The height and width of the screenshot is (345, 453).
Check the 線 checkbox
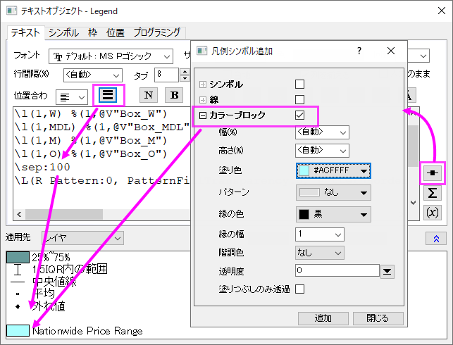(x=299, y=99)
